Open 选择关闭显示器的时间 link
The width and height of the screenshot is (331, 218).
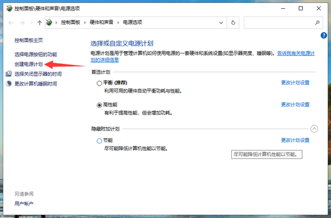pos(38,74)
